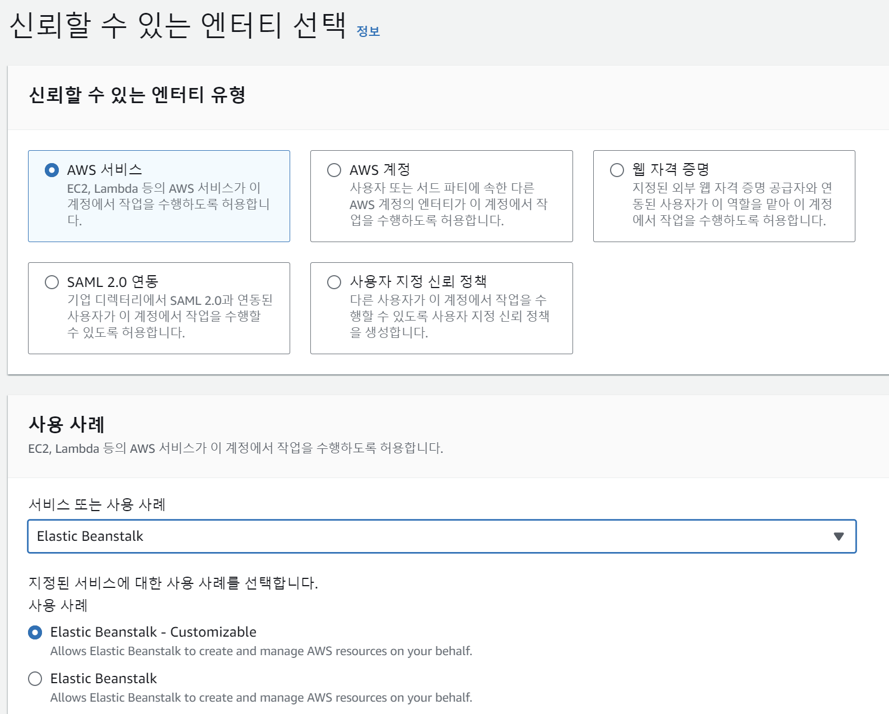Select Elastic Beanstalk - Customizable use case radio
Viewport: 889px width, 714px height.
[35, 632]
